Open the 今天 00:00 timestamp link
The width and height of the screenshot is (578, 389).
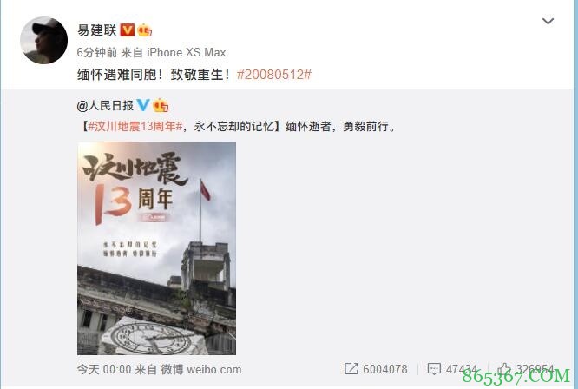pos(104,369)
